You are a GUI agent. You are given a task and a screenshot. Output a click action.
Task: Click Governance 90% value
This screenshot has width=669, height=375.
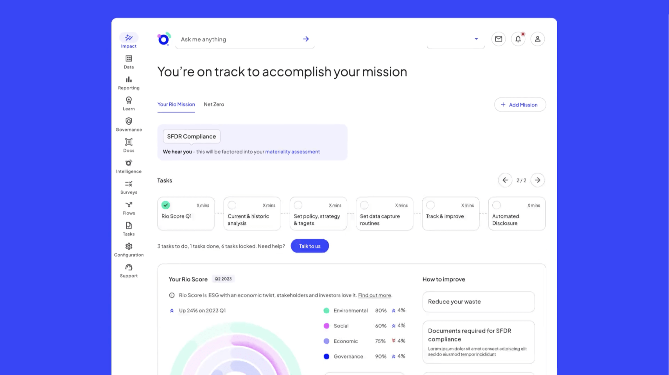pyautogui.click(x=381, y=356)
